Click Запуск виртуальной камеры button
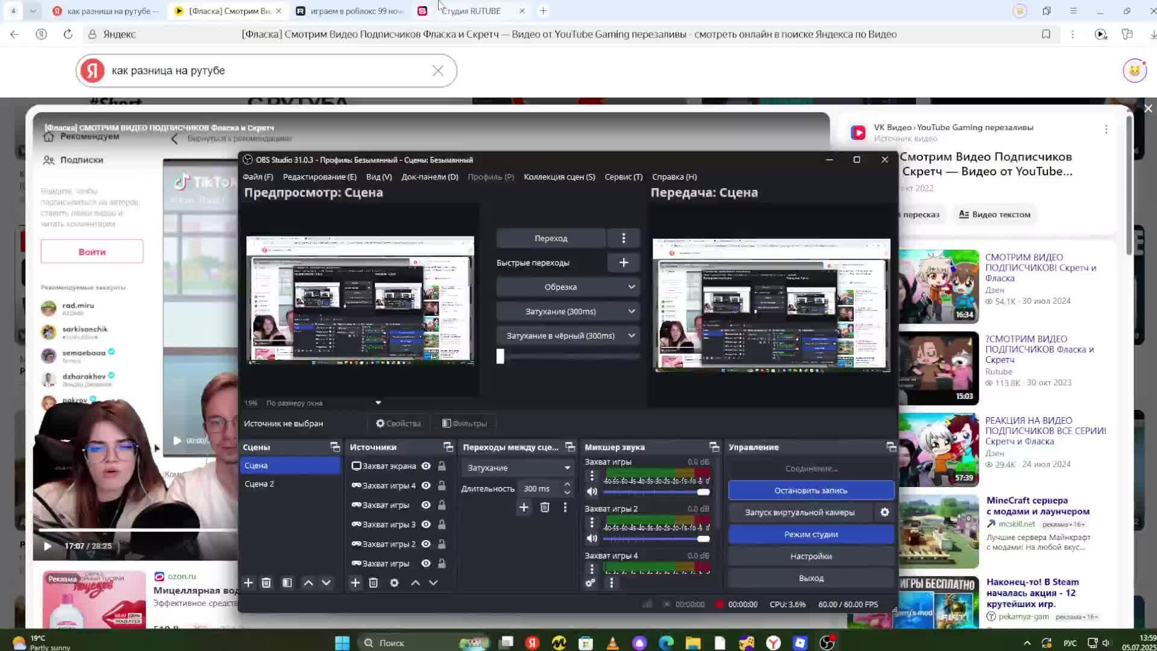 click(x=800, y=512)
